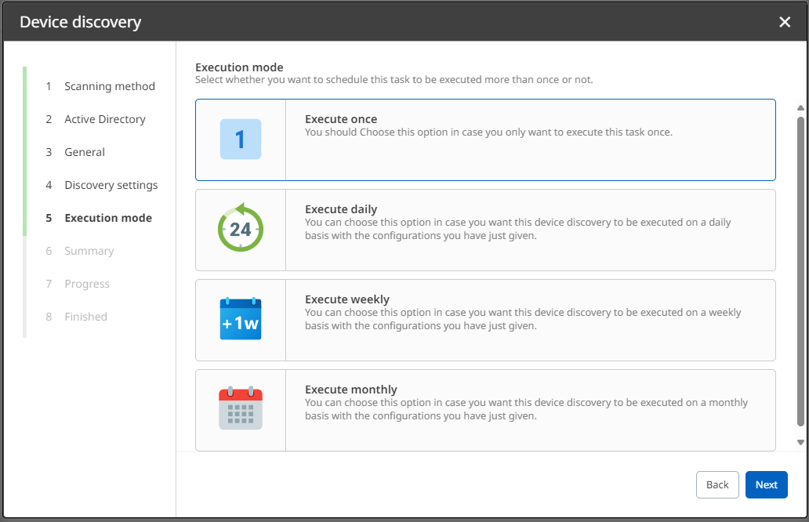The width and height of the screenshot is (809, 522).
Task: Click the green 24-hour Execute daily icon
Action: click(x=240, y=230)
